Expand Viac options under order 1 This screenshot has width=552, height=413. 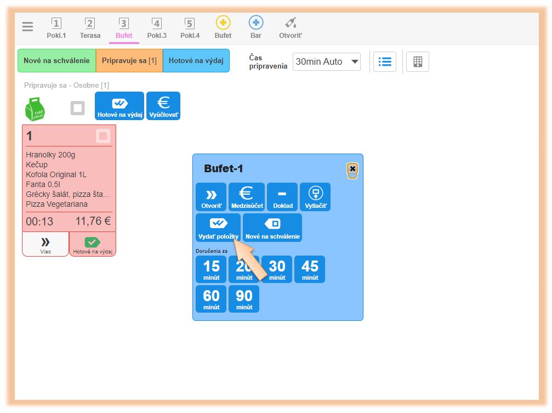(x=45, y=244)
